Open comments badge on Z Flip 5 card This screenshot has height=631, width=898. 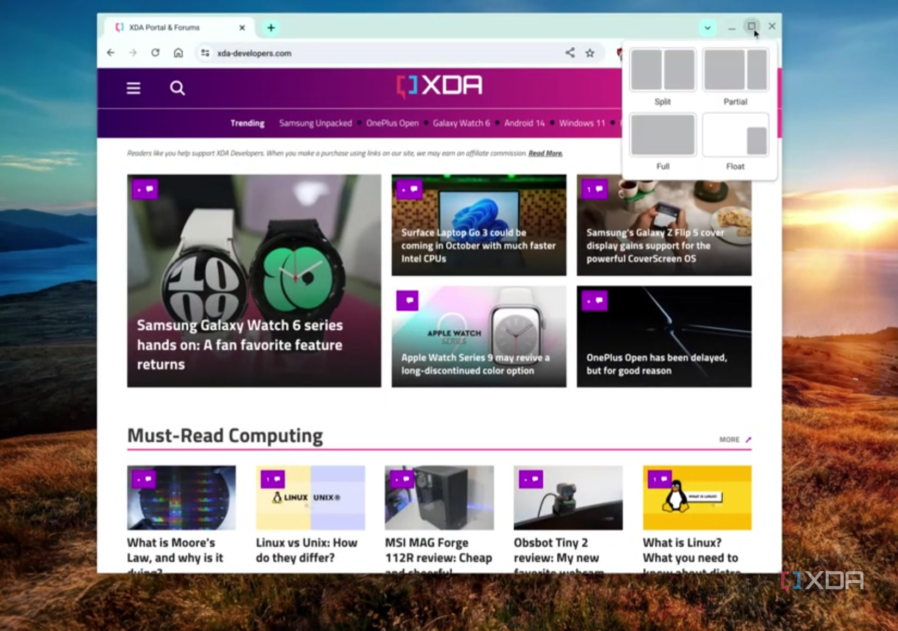click(x=594, y=189)
